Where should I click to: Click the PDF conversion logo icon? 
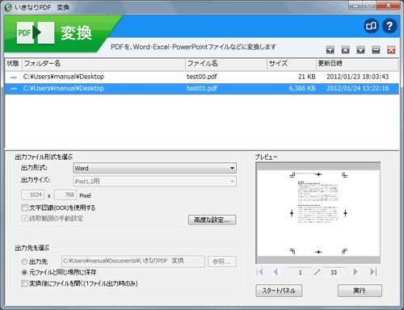[x=36, y=33]
